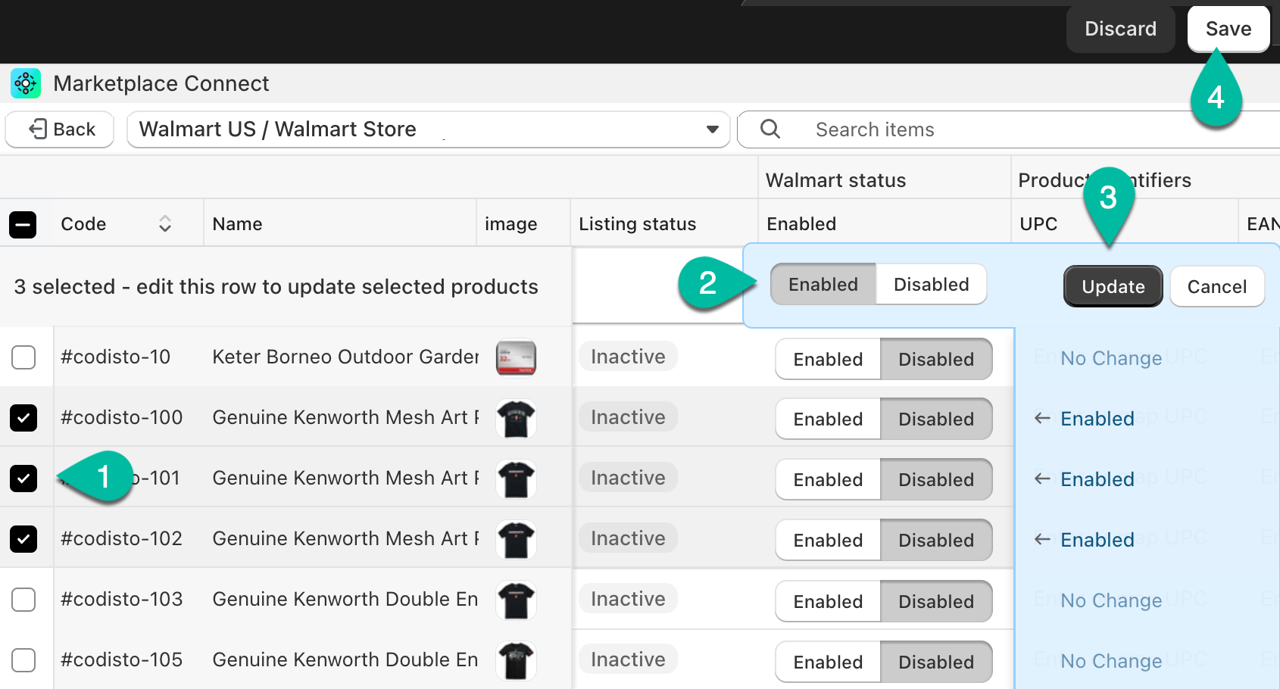Uncheck the checkbox in the -101 row
Viewport: 1280px width, 689px height.
coord(23,478)
